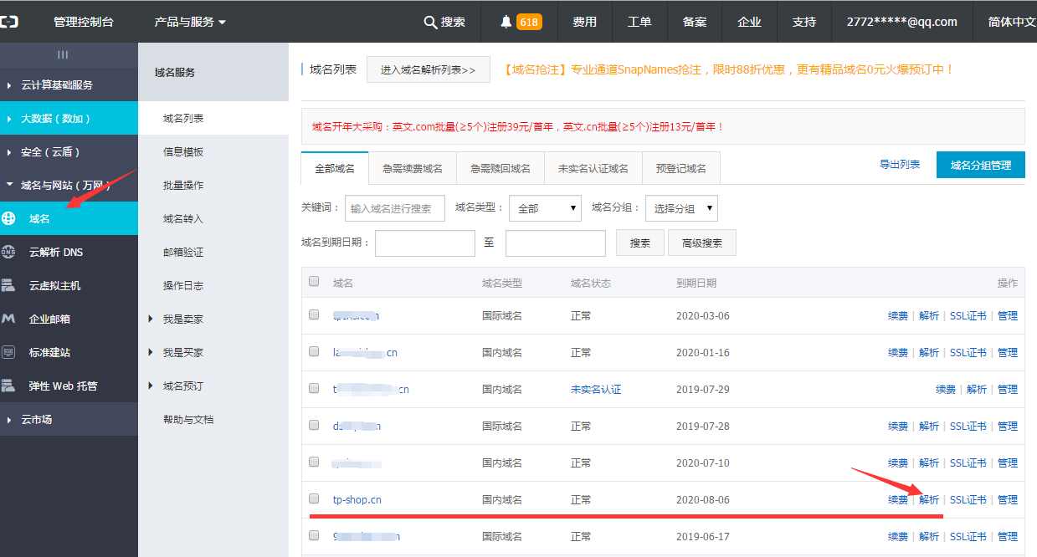Screen dimensions: 1037x557
Task: Click the 域名分组管理 button
Action: point(980,165)
